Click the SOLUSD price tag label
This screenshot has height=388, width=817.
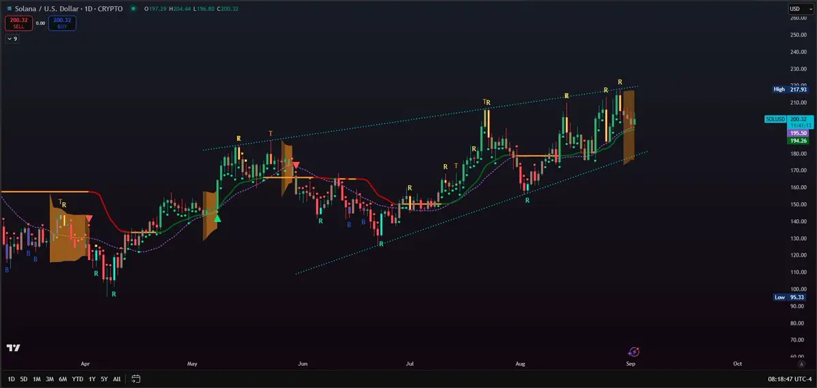tap(775, 119)
